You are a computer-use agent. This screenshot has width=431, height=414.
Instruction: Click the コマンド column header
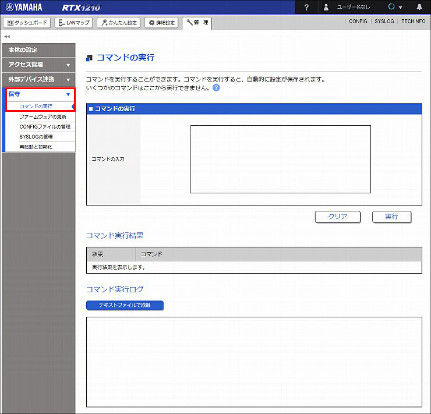point(278,254)
